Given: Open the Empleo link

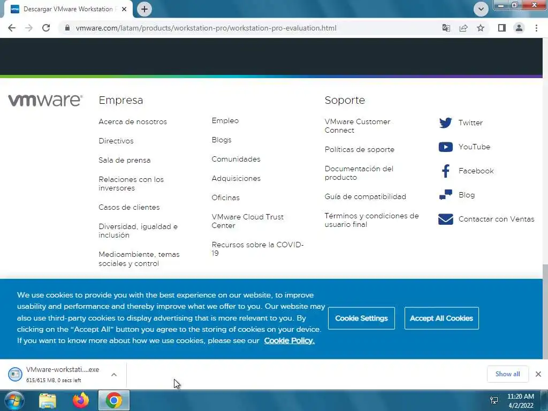Looking at the screenshot, I should [x=225, y=120].
